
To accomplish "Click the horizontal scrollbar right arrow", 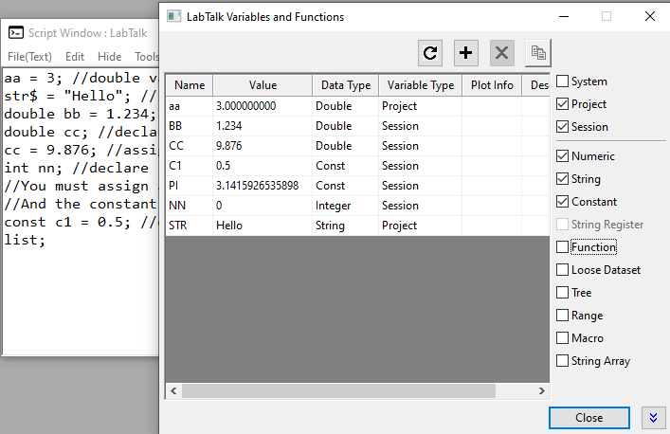I will pos(542,390).
